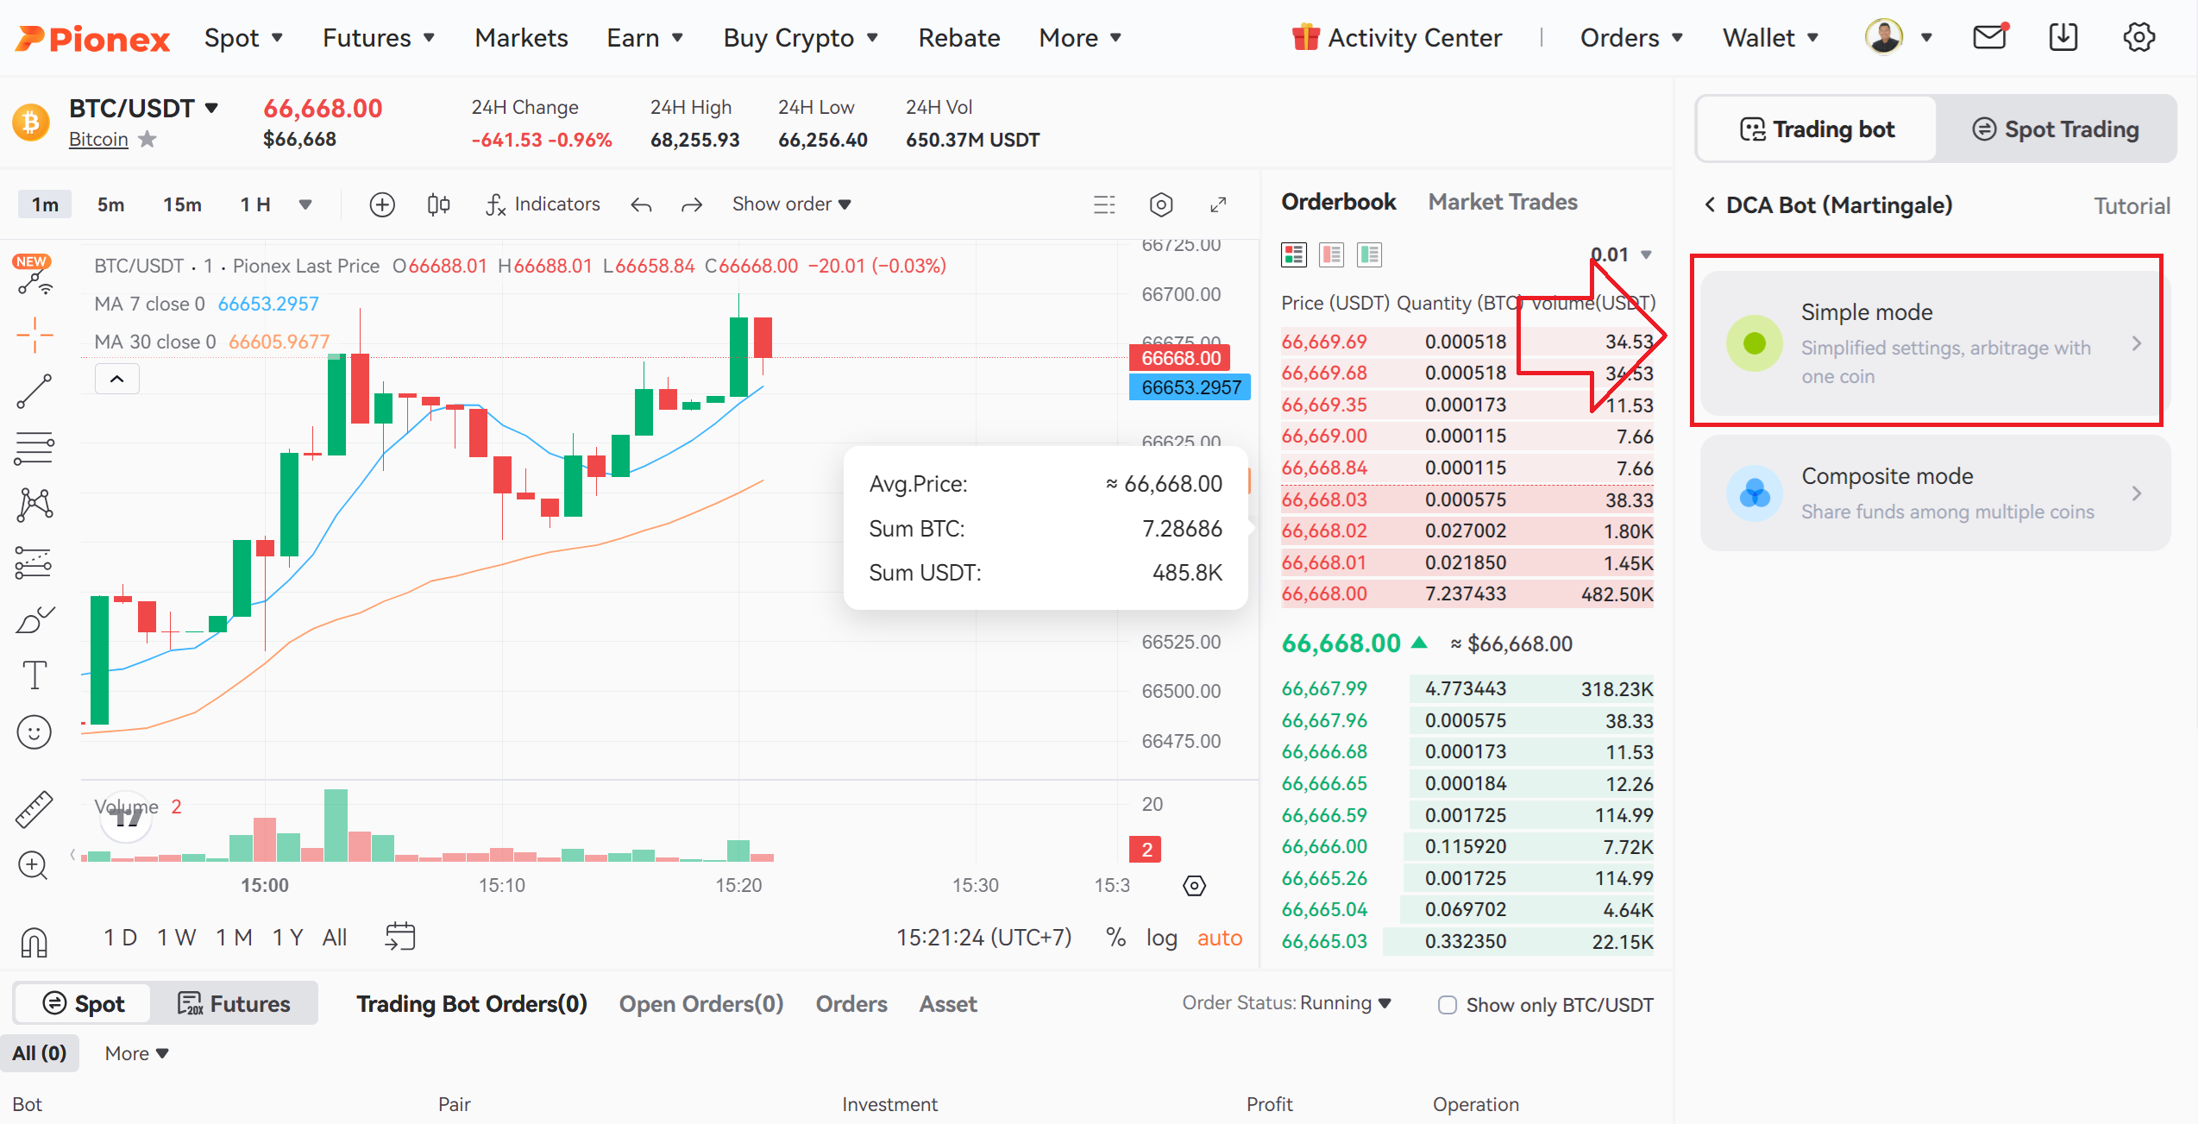Click the ask price 66,668.02 row

(x=1467, y=531)
